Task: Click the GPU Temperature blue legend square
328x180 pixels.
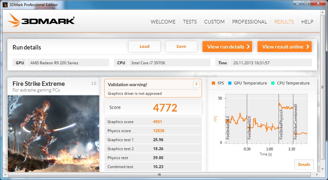Action: (x=230, y=83)
